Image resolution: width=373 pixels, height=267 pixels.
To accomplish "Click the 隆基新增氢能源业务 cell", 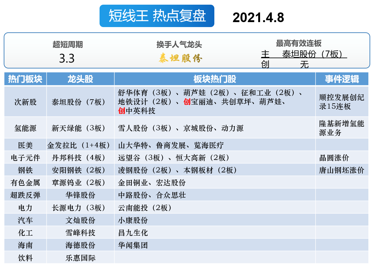I will (342, 128).
